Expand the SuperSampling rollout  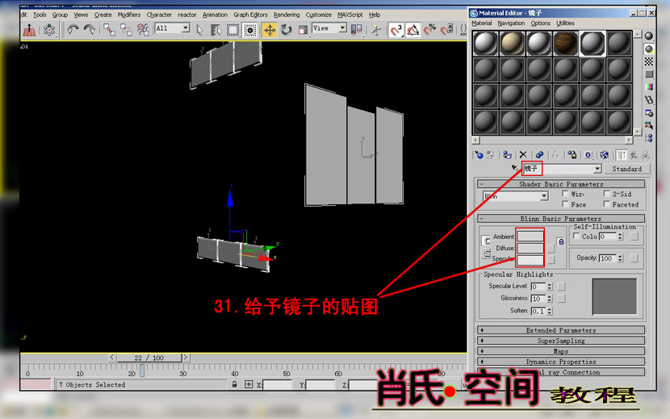tap(560, 341)
